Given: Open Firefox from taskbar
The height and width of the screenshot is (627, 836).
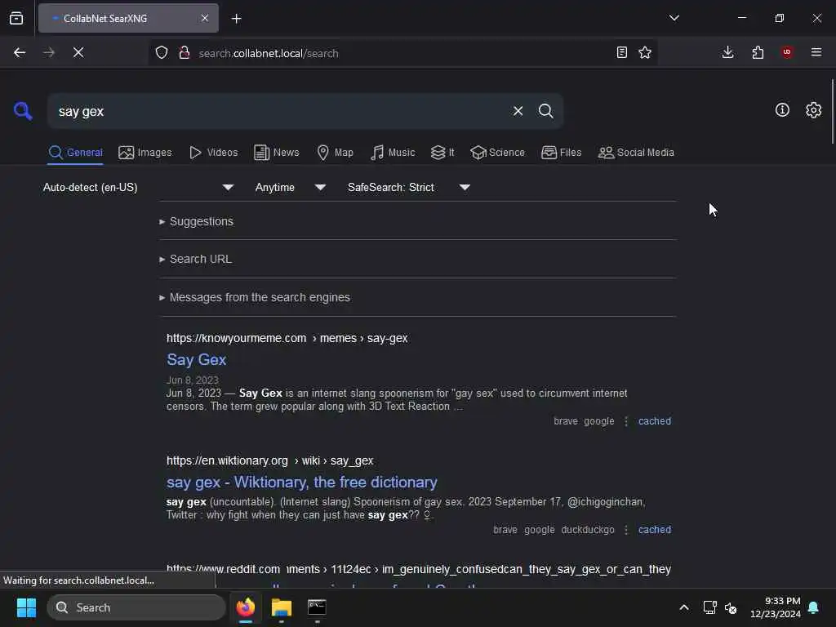Looking at the screenshot, I should (246, 607).
